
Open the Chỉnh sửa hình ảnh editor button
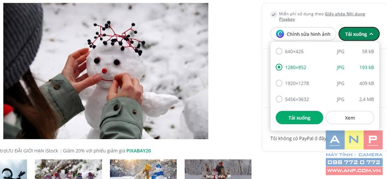pyautogui.click(x=303, y=34)
